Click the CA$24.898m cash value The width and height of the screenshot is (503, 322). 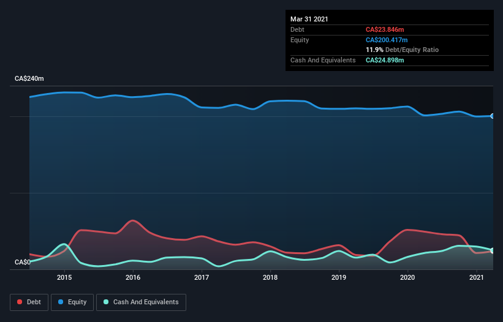pos(385,60)
